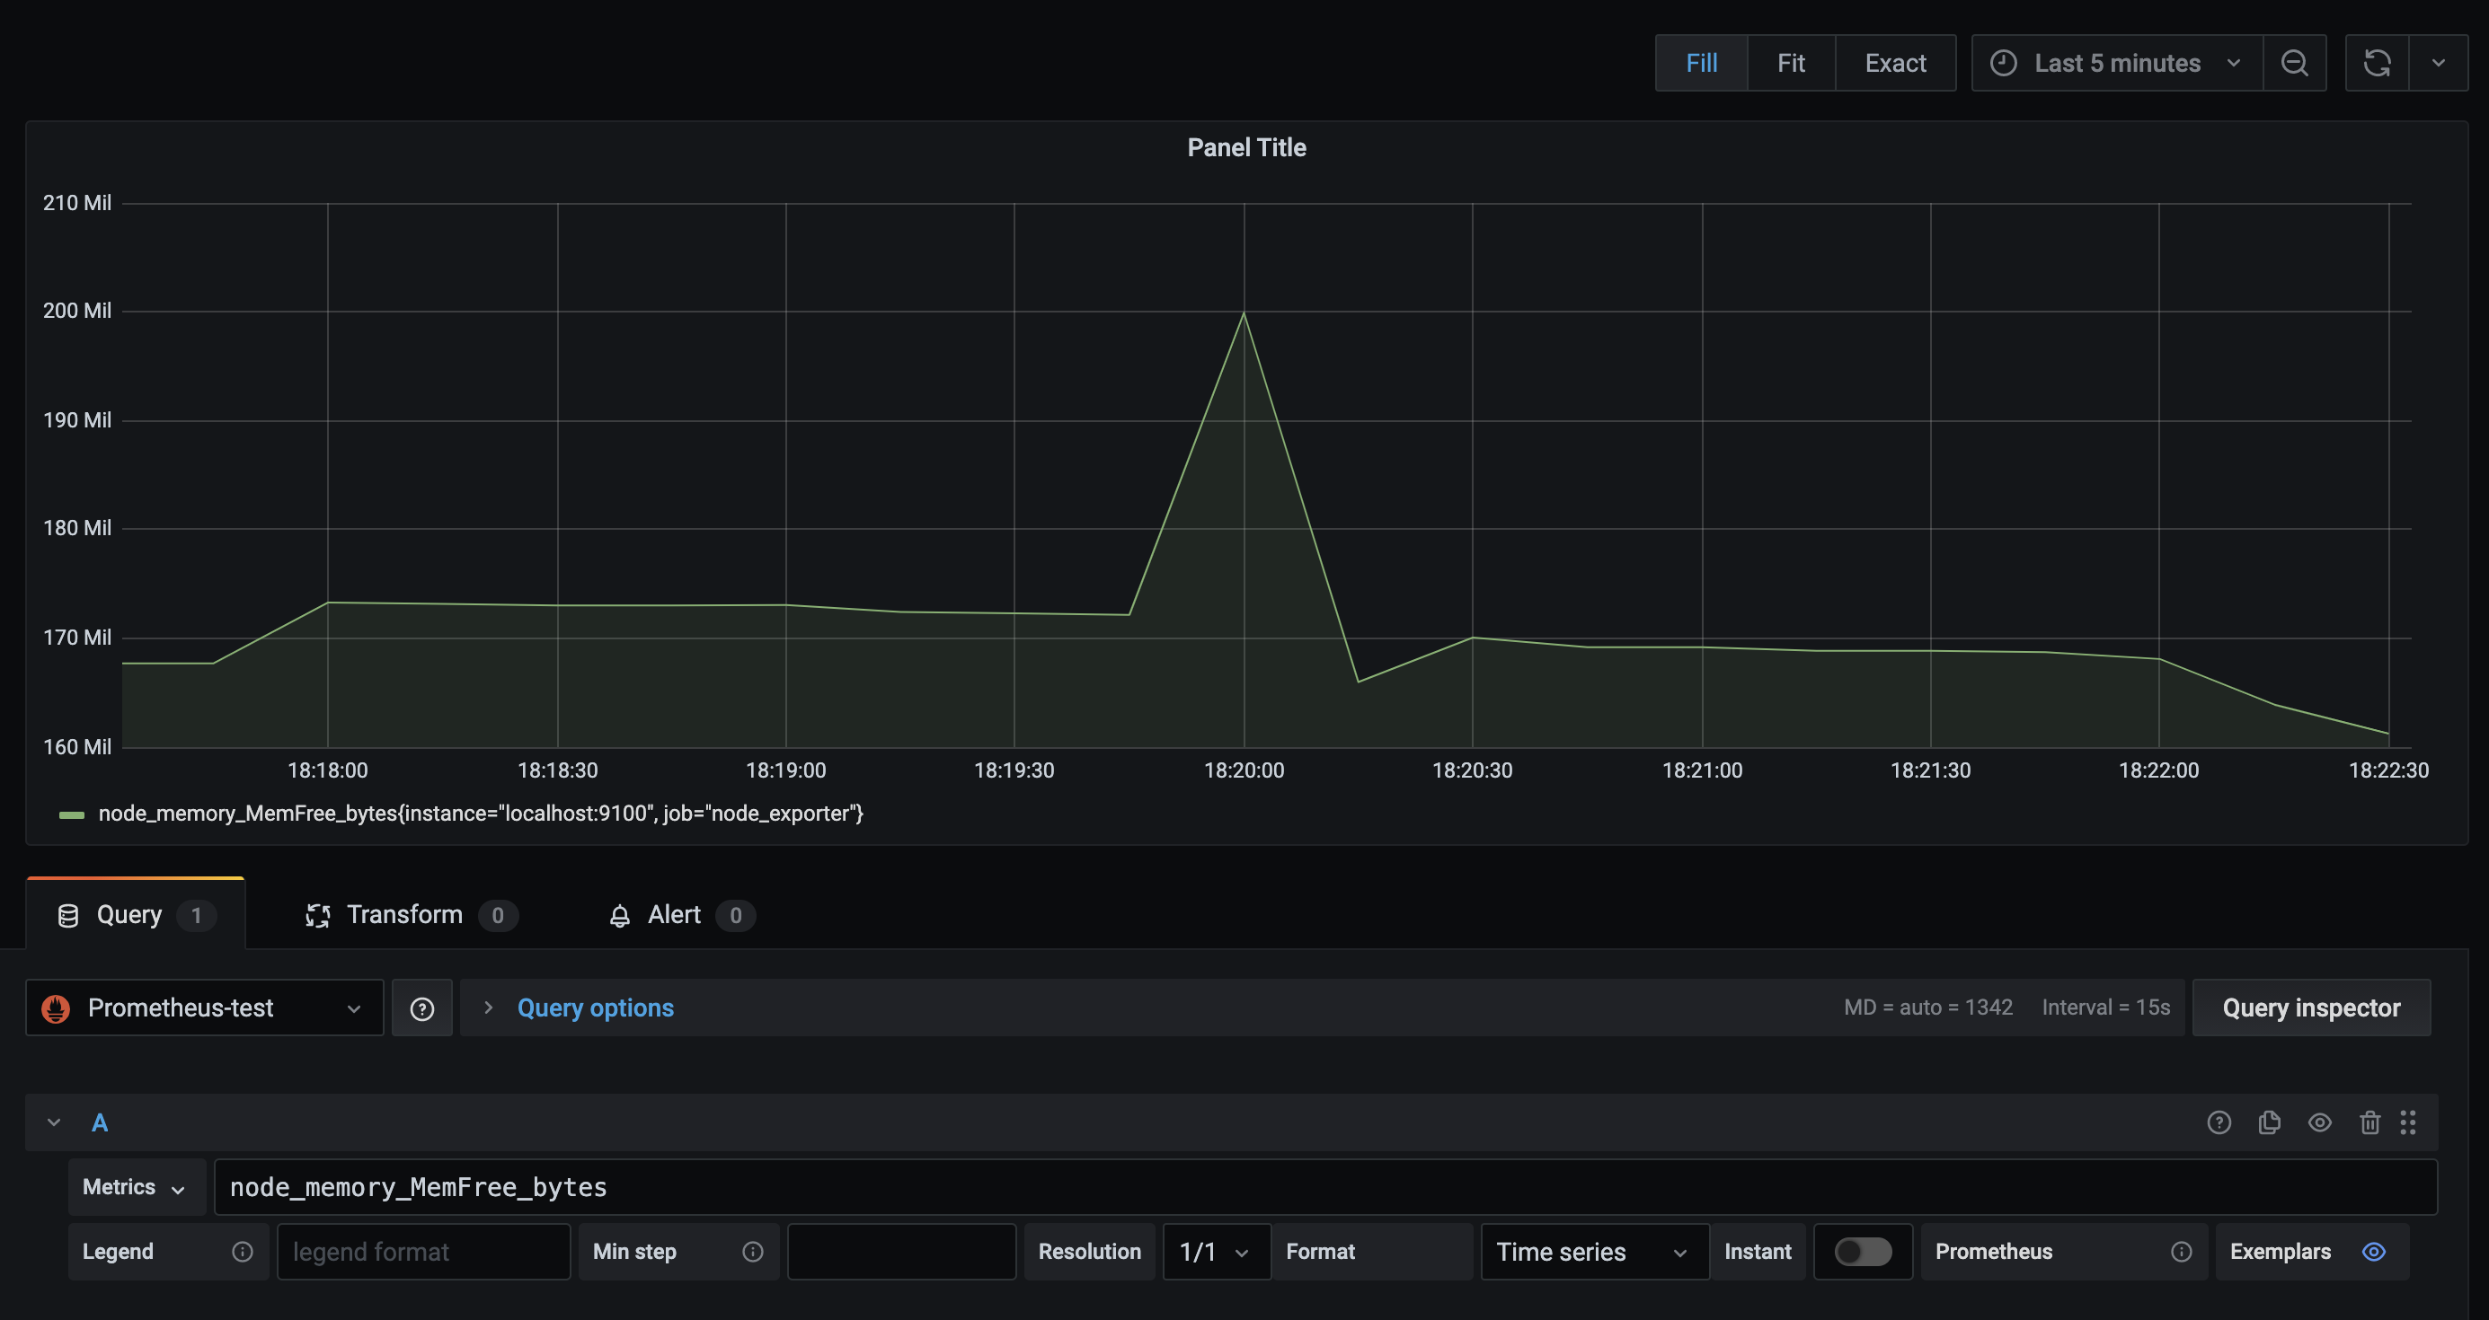Switch to the Alert tab
The height and width of the screenshot is (1320, 2489).
point(673,914)
